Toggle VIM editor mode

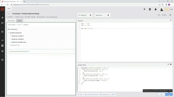159,15
